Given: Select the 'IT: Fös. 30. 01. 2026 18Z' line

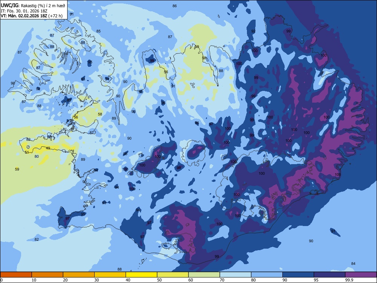Looking at the screenshot, I should [x=24, y=11].
